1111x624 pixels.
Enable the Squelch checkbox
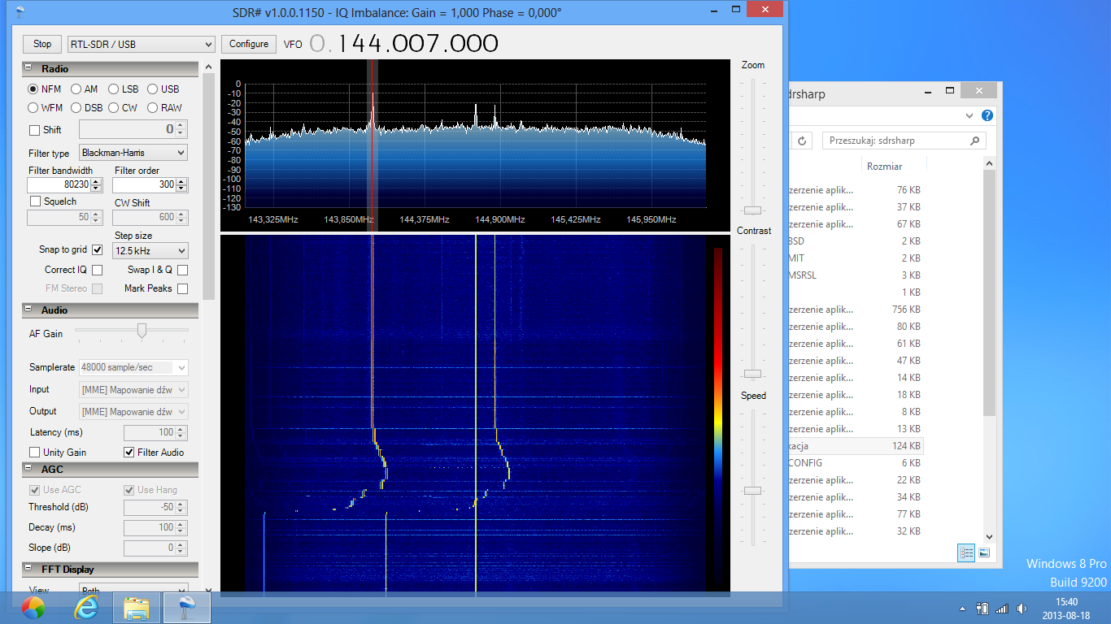35,201
